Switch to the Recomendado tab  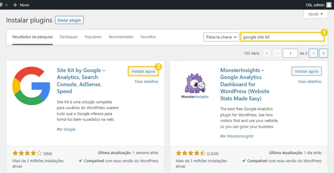click(121, 37)
